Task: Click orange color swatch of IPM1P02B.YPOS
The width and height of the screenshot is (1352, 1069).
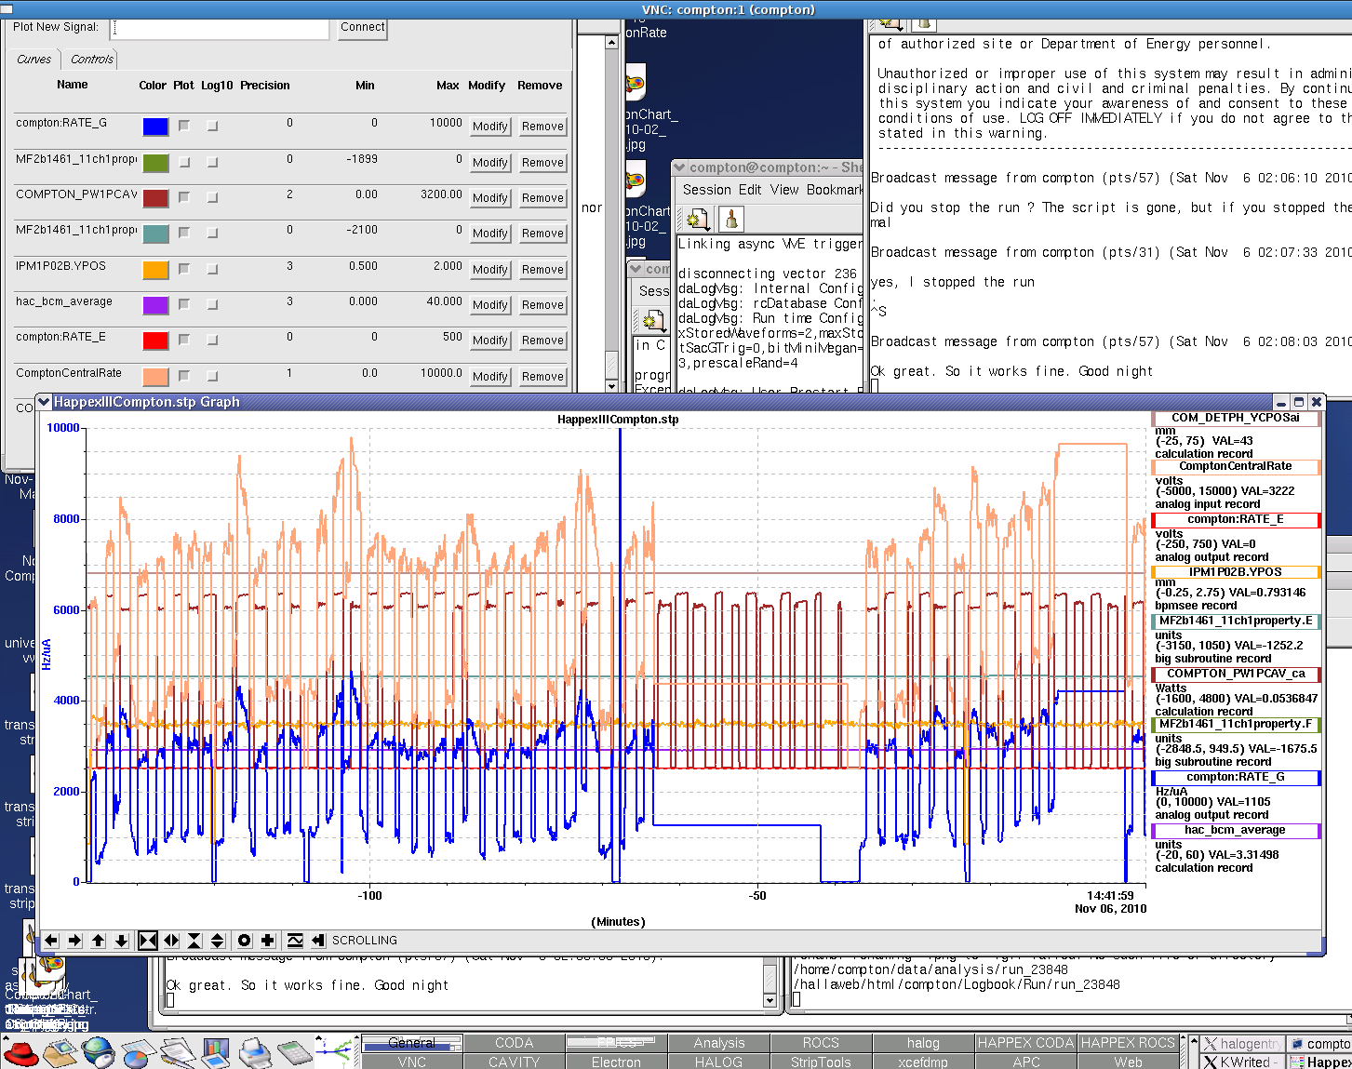Action: click(155, 270)
